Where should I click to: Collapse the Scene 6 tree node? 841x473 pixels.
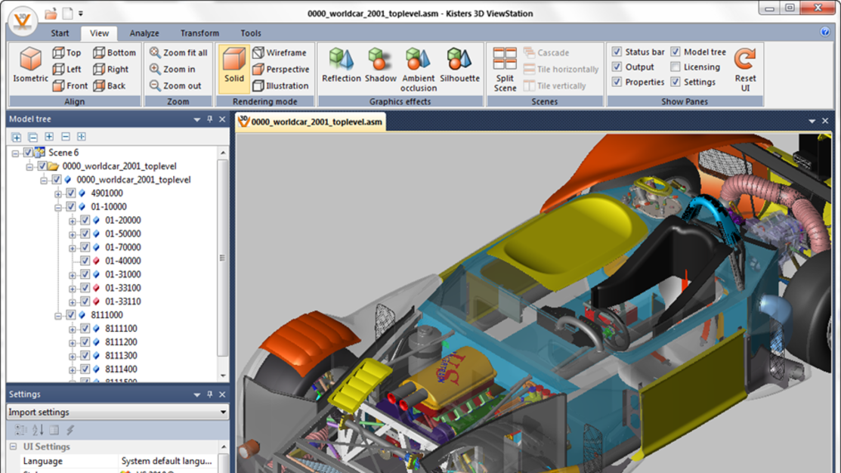[x=15, y=153]
